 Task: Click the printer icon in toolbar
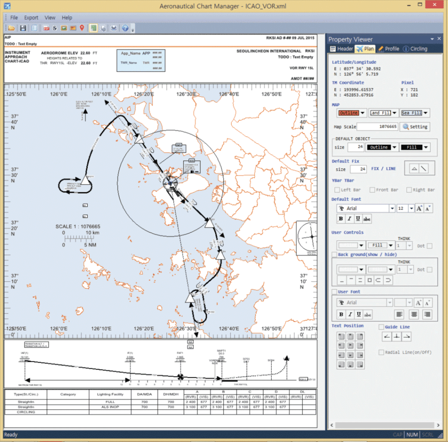tap(114, 28)
